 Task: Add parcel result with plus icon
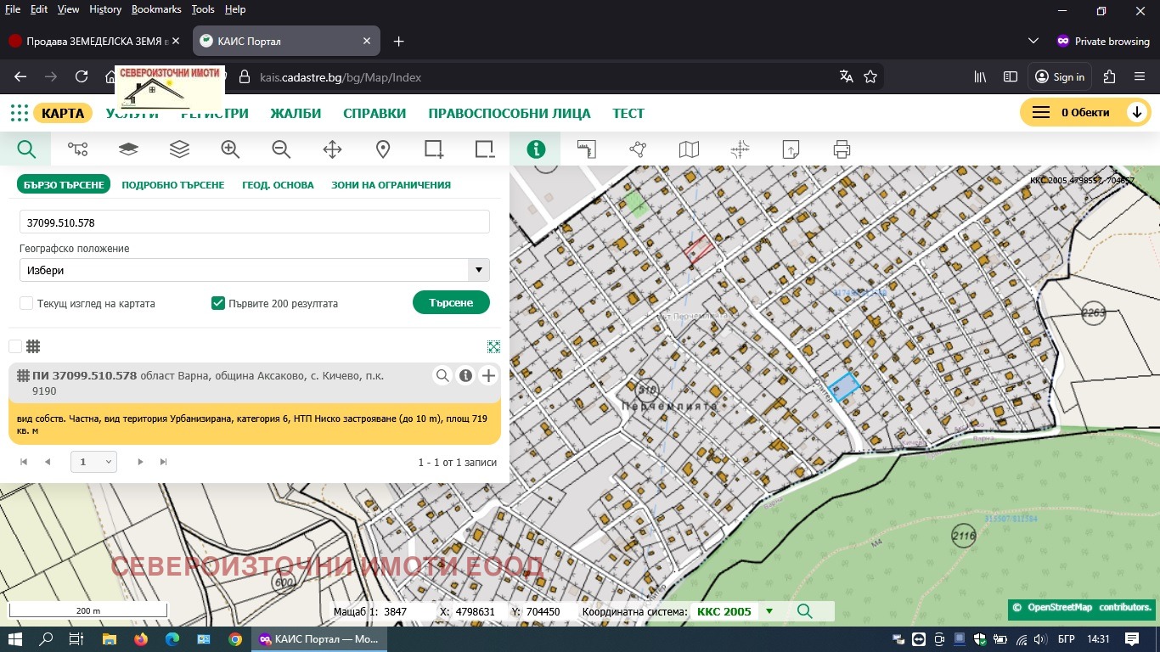coord(488,376)
